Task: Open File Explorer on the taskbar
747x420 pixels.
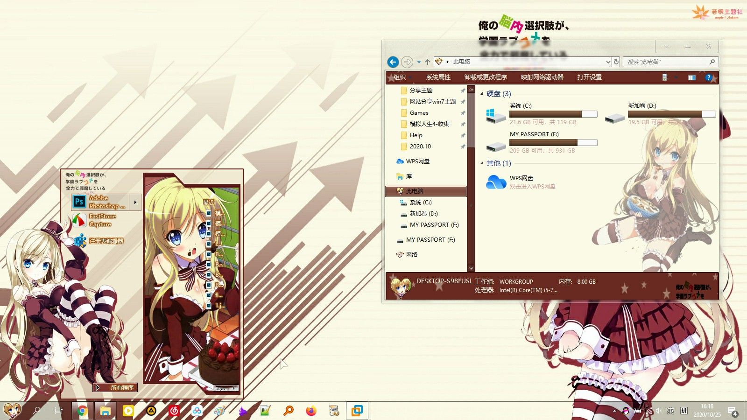Action: click(x=106, y=411)
